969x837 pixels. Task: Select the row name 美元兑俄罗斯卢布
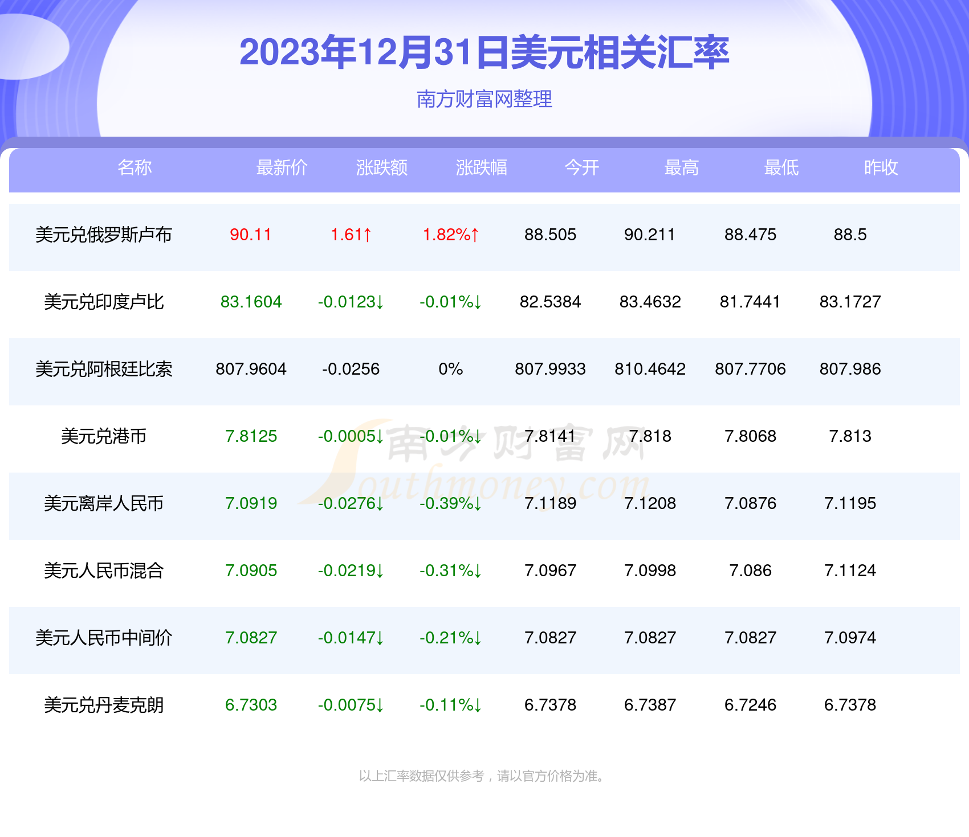pos(104,235)
